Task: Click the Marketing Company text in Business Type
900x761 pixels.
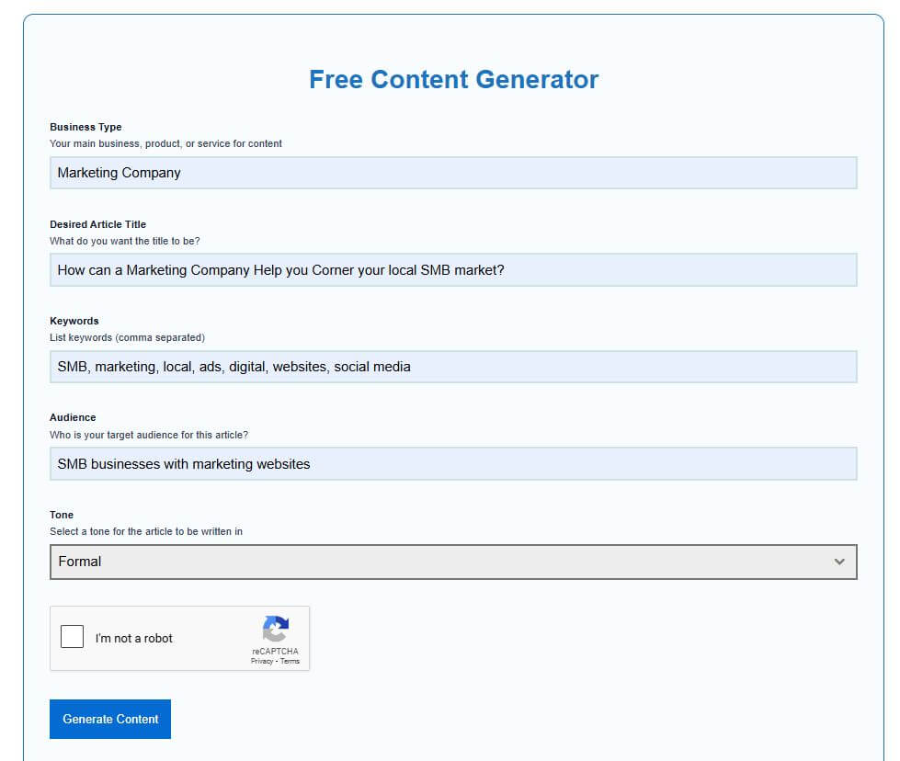Action: (119, 173)
